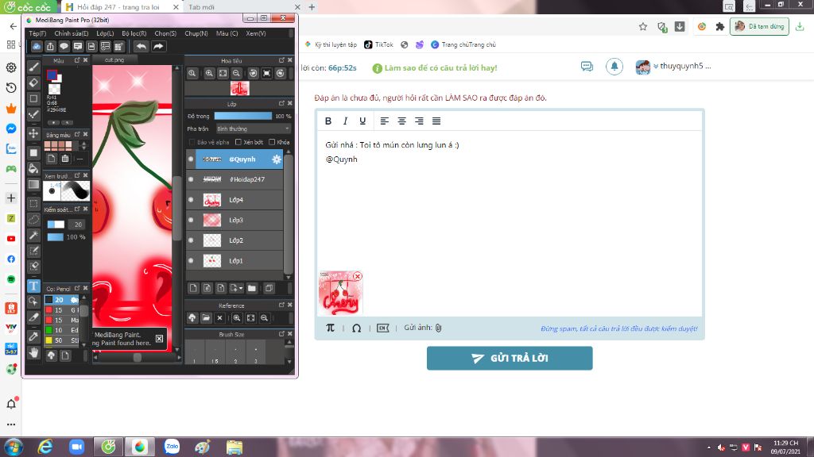
Task: Select the Bucket fill tool
Action: [33, 168]
